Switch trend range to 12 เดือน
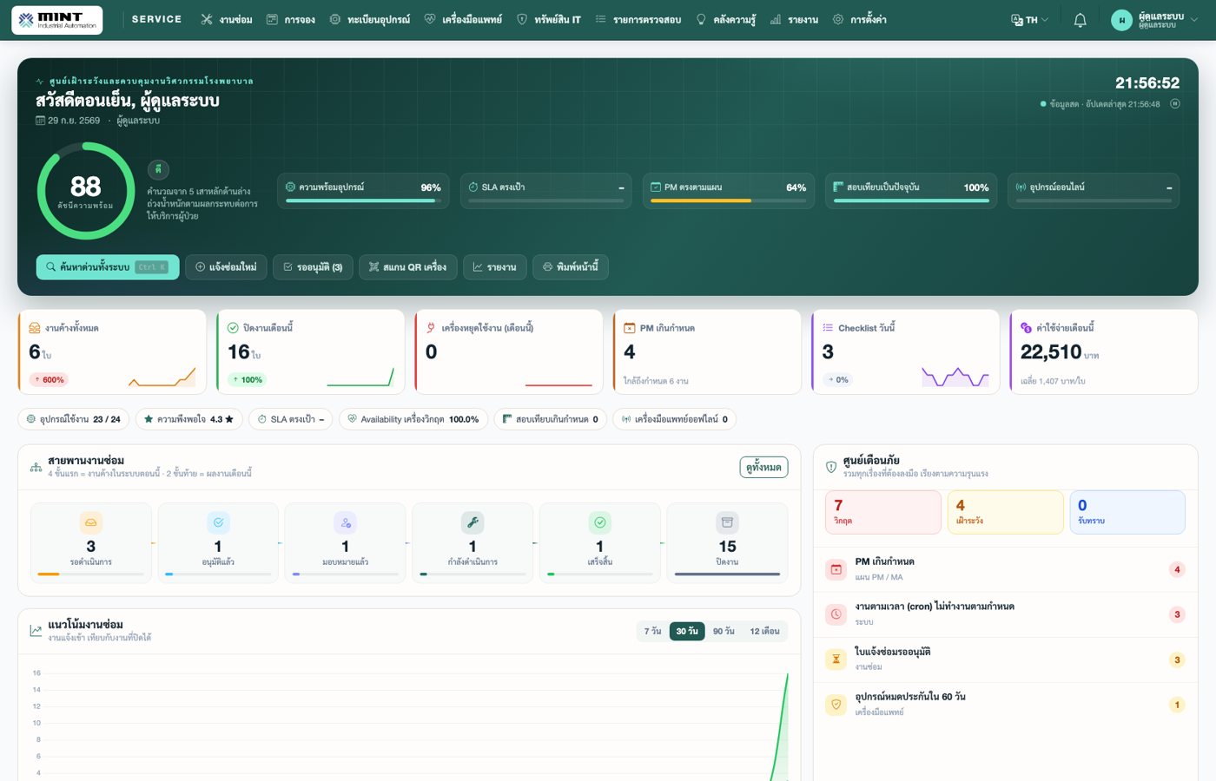1216x781 pixels. 764,631
